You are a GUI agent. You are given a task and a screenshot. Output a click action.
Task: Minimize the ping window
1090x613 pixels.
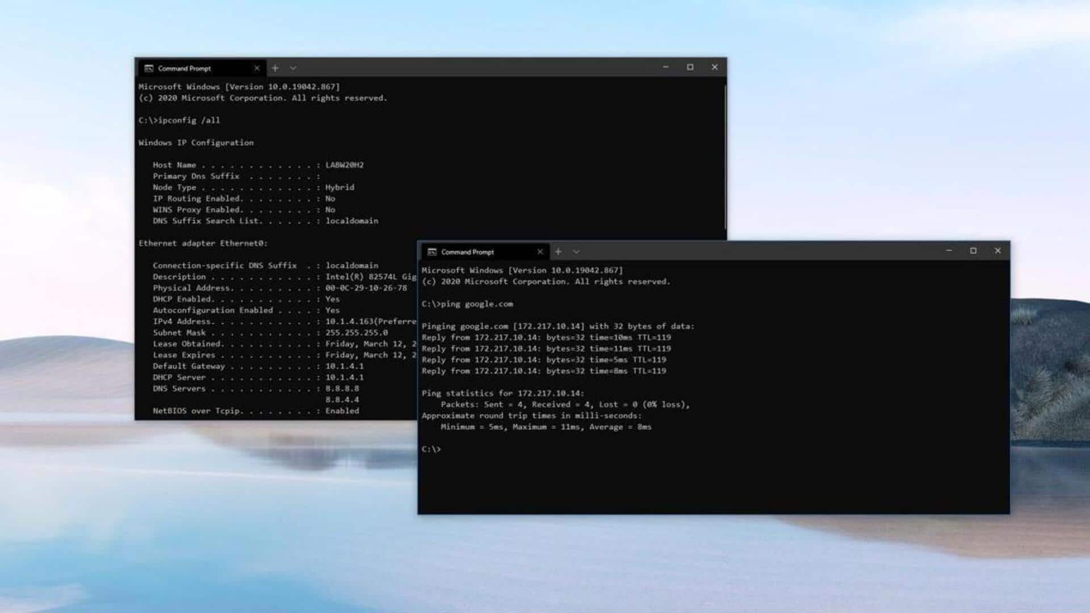949,250
